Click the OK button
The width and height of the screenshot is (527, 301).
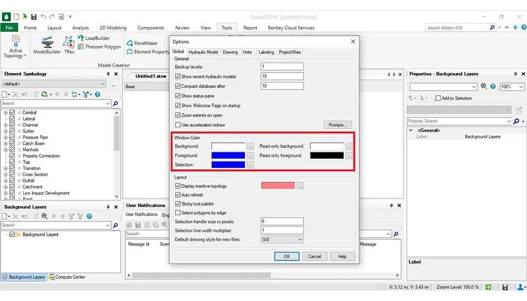[x=286, y=257]
